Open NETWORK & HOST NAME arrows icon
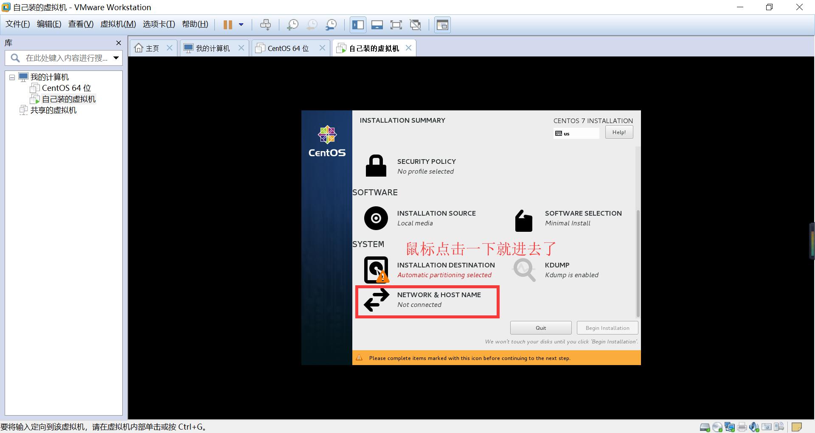 click(x=377, y=300)
